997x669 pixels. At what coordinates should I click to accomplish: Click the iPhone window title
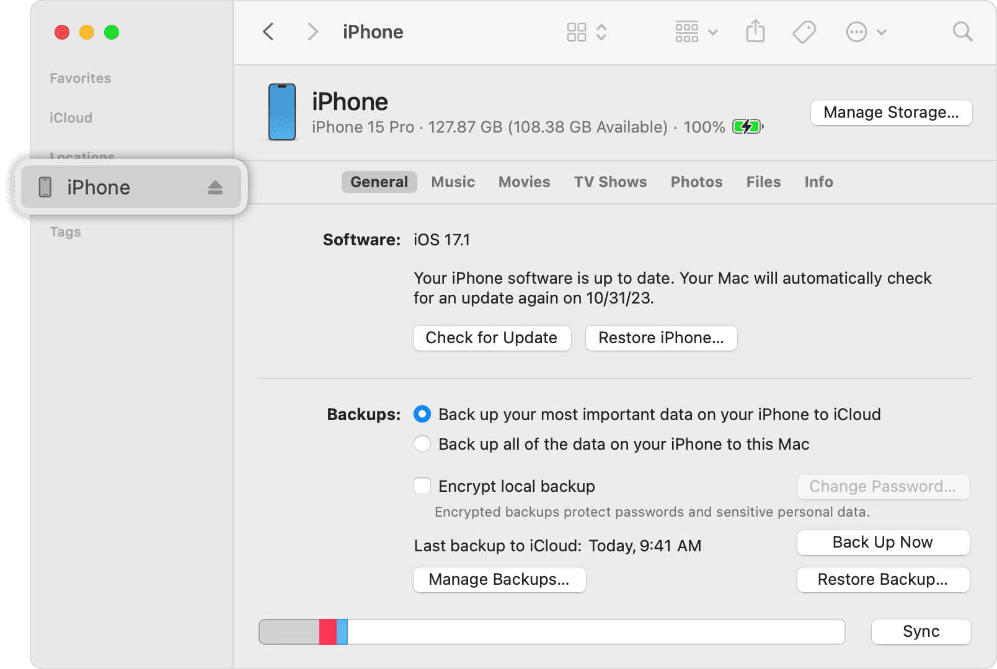click(373, 32)
